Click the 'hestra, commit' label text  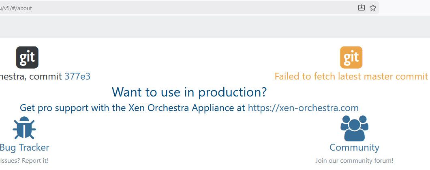(31, 76)
